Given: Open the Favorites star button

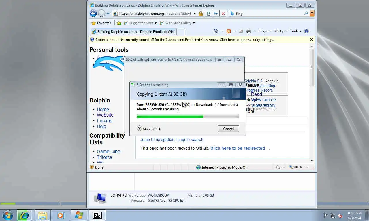Looking at the screenshot, I should point(101,23).
